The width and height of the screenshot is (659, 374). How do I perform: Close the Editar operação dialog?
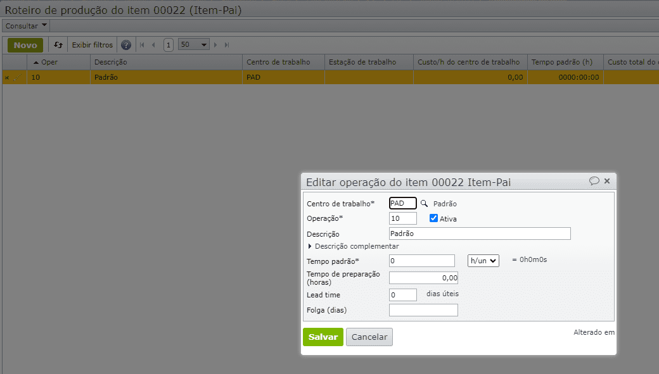click(x=607, y=181)
